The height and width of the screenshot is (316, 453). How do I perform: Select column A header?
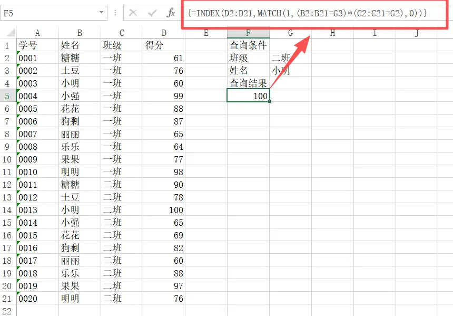click(x=37, y=33)
